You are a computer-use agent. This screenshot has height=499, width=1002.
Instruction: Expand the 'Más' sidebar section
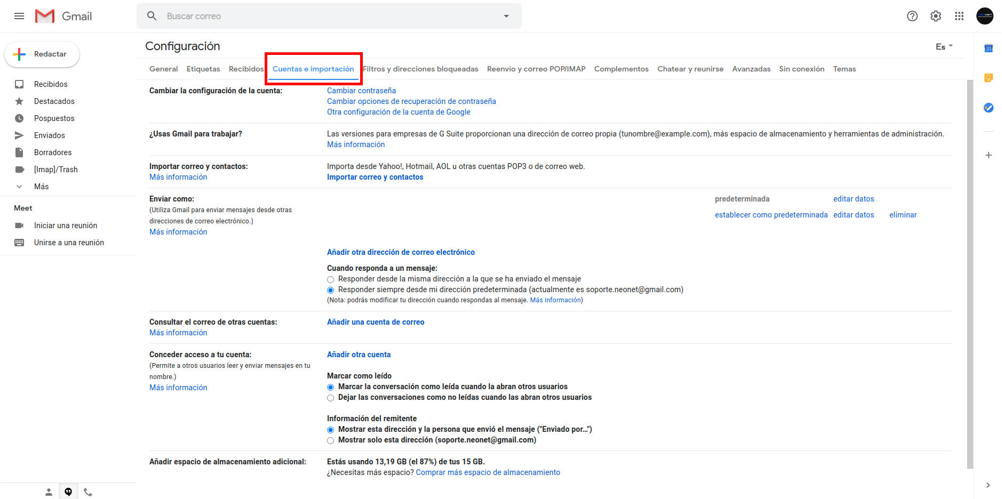[41, 187]
